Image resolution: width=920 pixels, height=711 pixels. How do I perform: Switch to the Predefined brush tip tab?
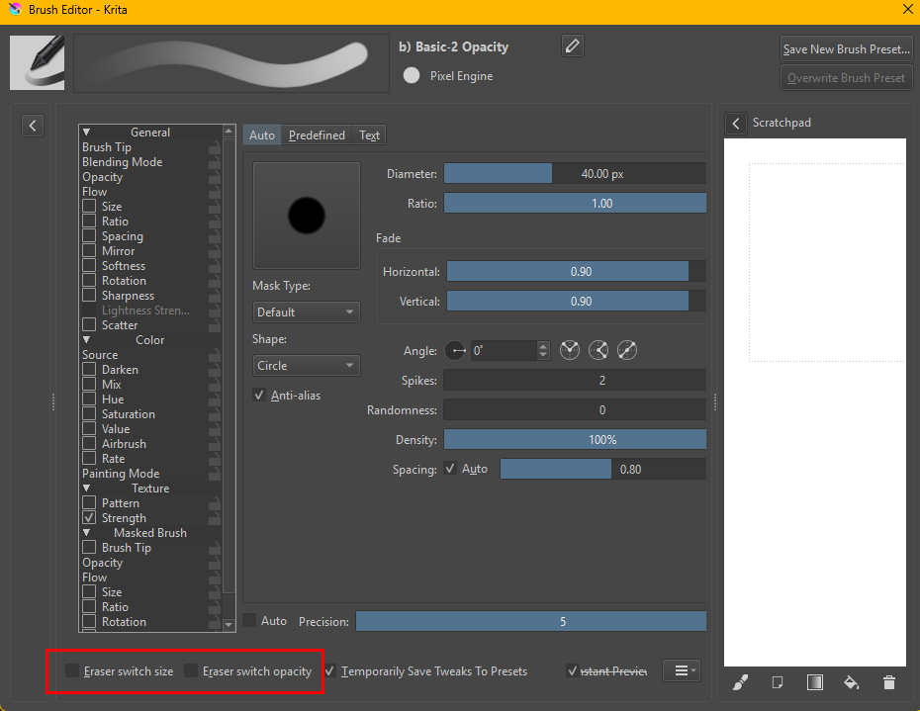point(317,135)
